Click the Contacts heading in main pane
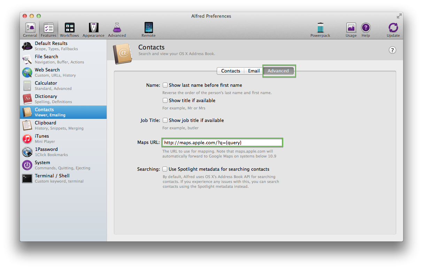Screen dimensions: 423x269 tap(151, 47)
